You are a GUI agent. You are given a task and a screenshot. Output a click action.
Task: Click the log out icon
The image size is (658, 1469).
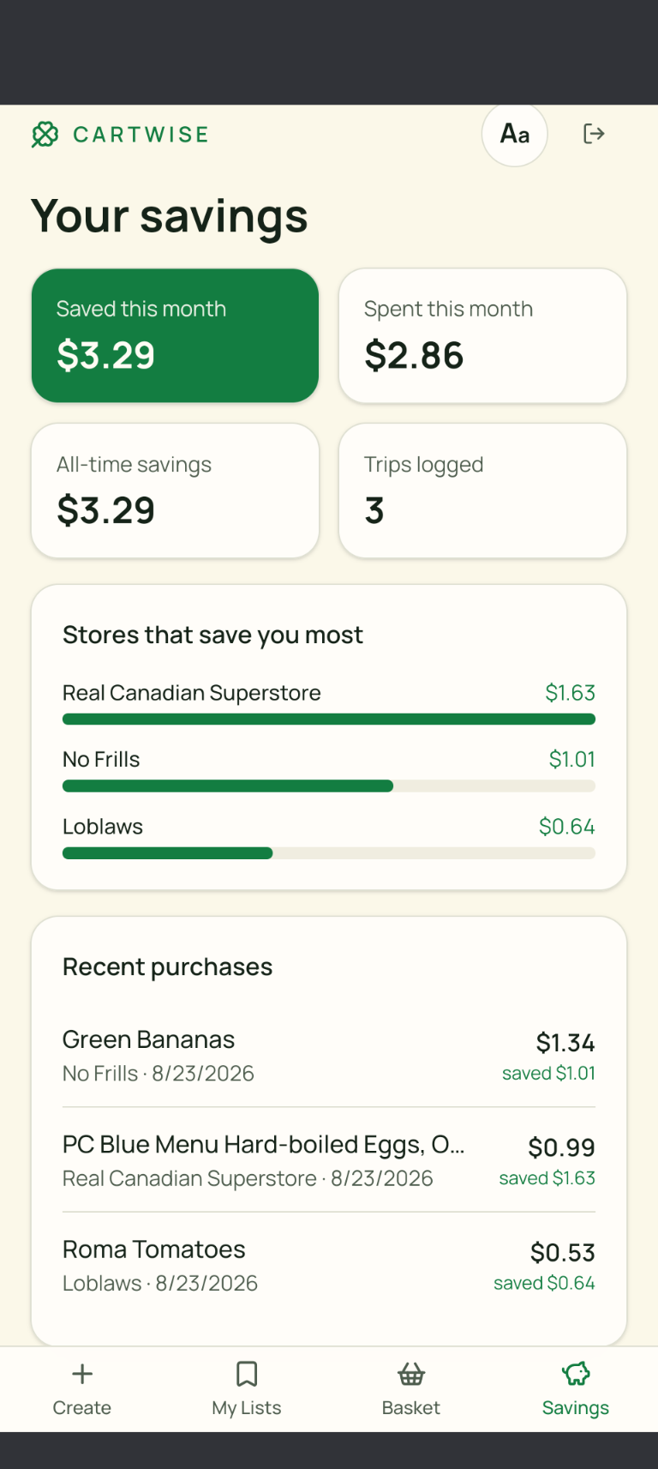point(594,134)
